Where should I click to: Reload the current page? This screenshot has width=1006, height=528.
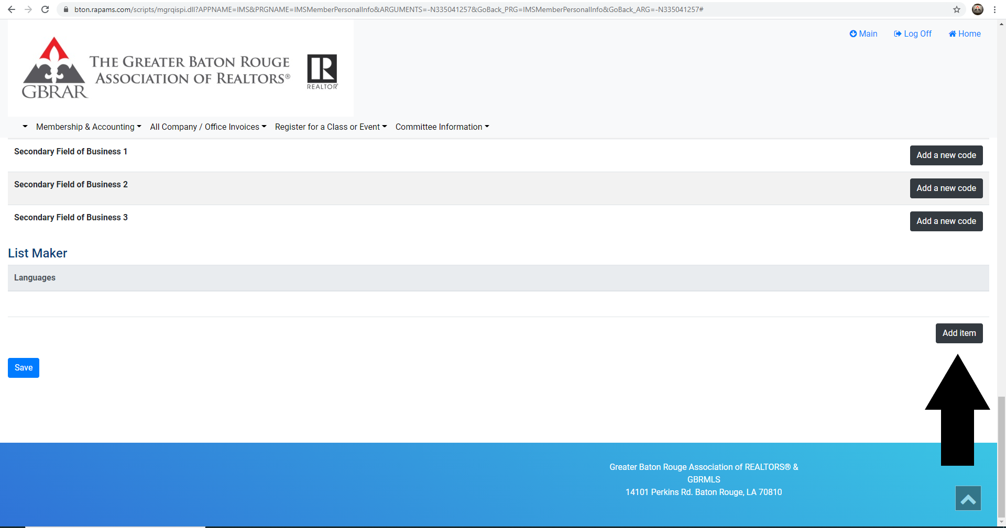tap(45, 9)
